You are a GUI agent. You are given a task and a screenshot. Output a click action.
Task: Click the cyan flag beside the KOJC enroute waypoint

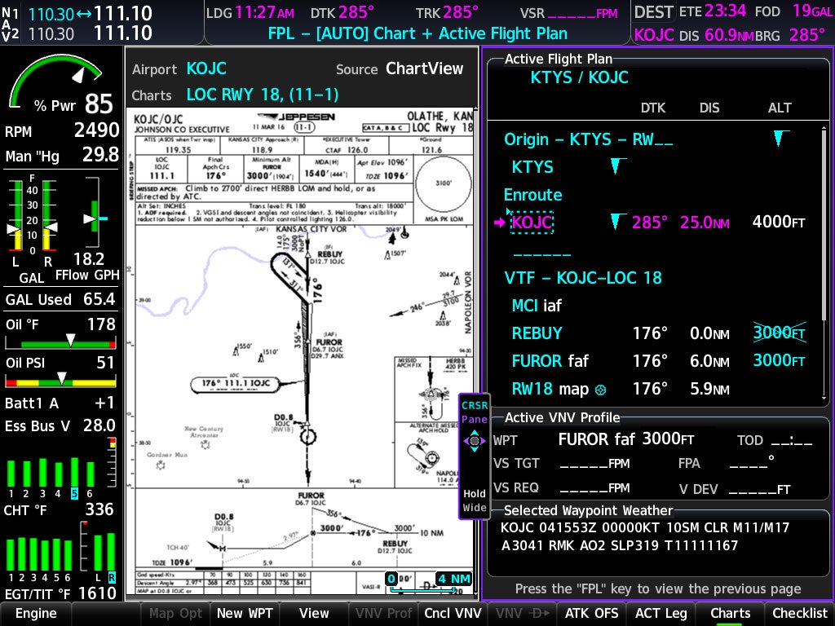coord(618,222)
